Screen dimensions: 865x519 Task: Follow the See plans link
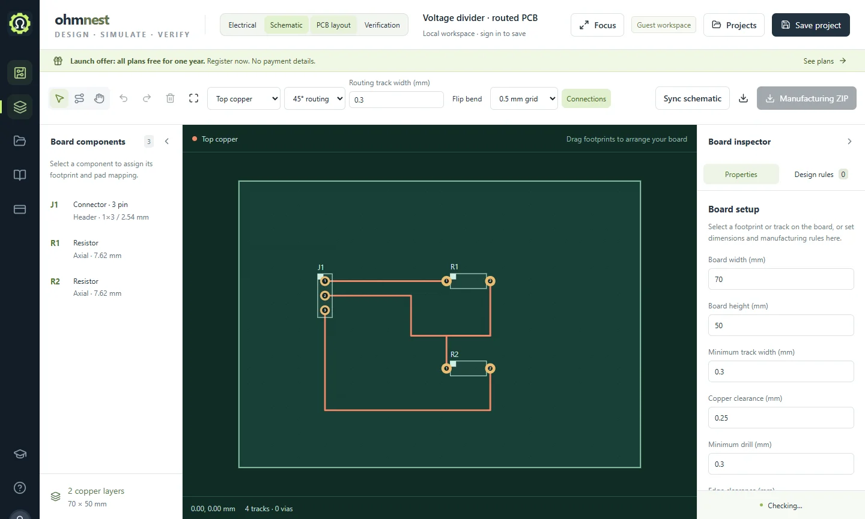click(x=825, y=61)
